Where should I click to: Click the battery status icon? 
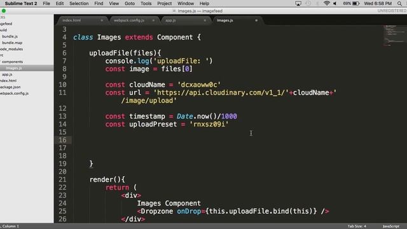tap(356, 3)
